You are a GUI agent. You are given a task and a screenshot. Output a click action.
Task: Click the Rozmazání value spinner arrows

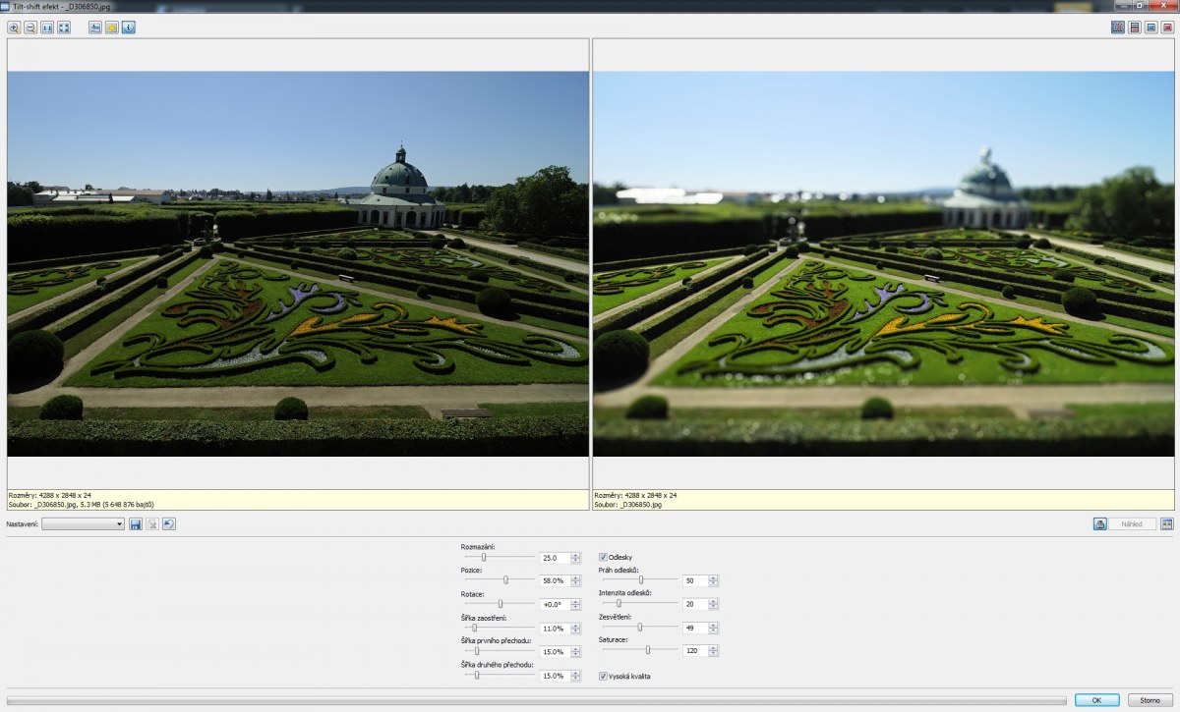576,558
